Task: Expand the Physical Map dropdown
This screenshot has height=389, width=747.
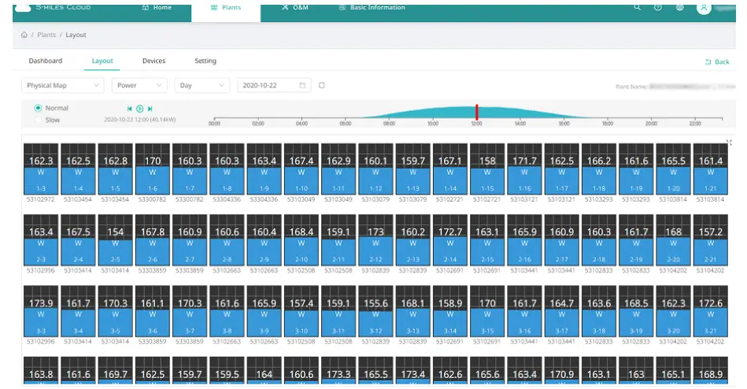Action: (x=62, y=85)
